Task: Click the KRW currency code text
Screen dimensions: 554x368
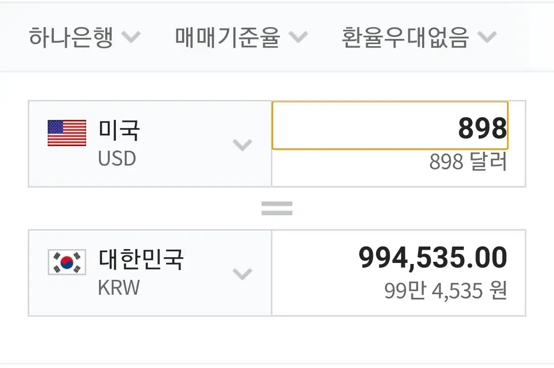Action: (118, 288)
